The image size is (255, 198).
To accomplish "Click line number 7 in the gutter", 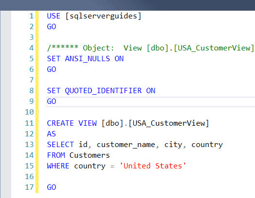I will pyautogui.click(x=32, y=80).
